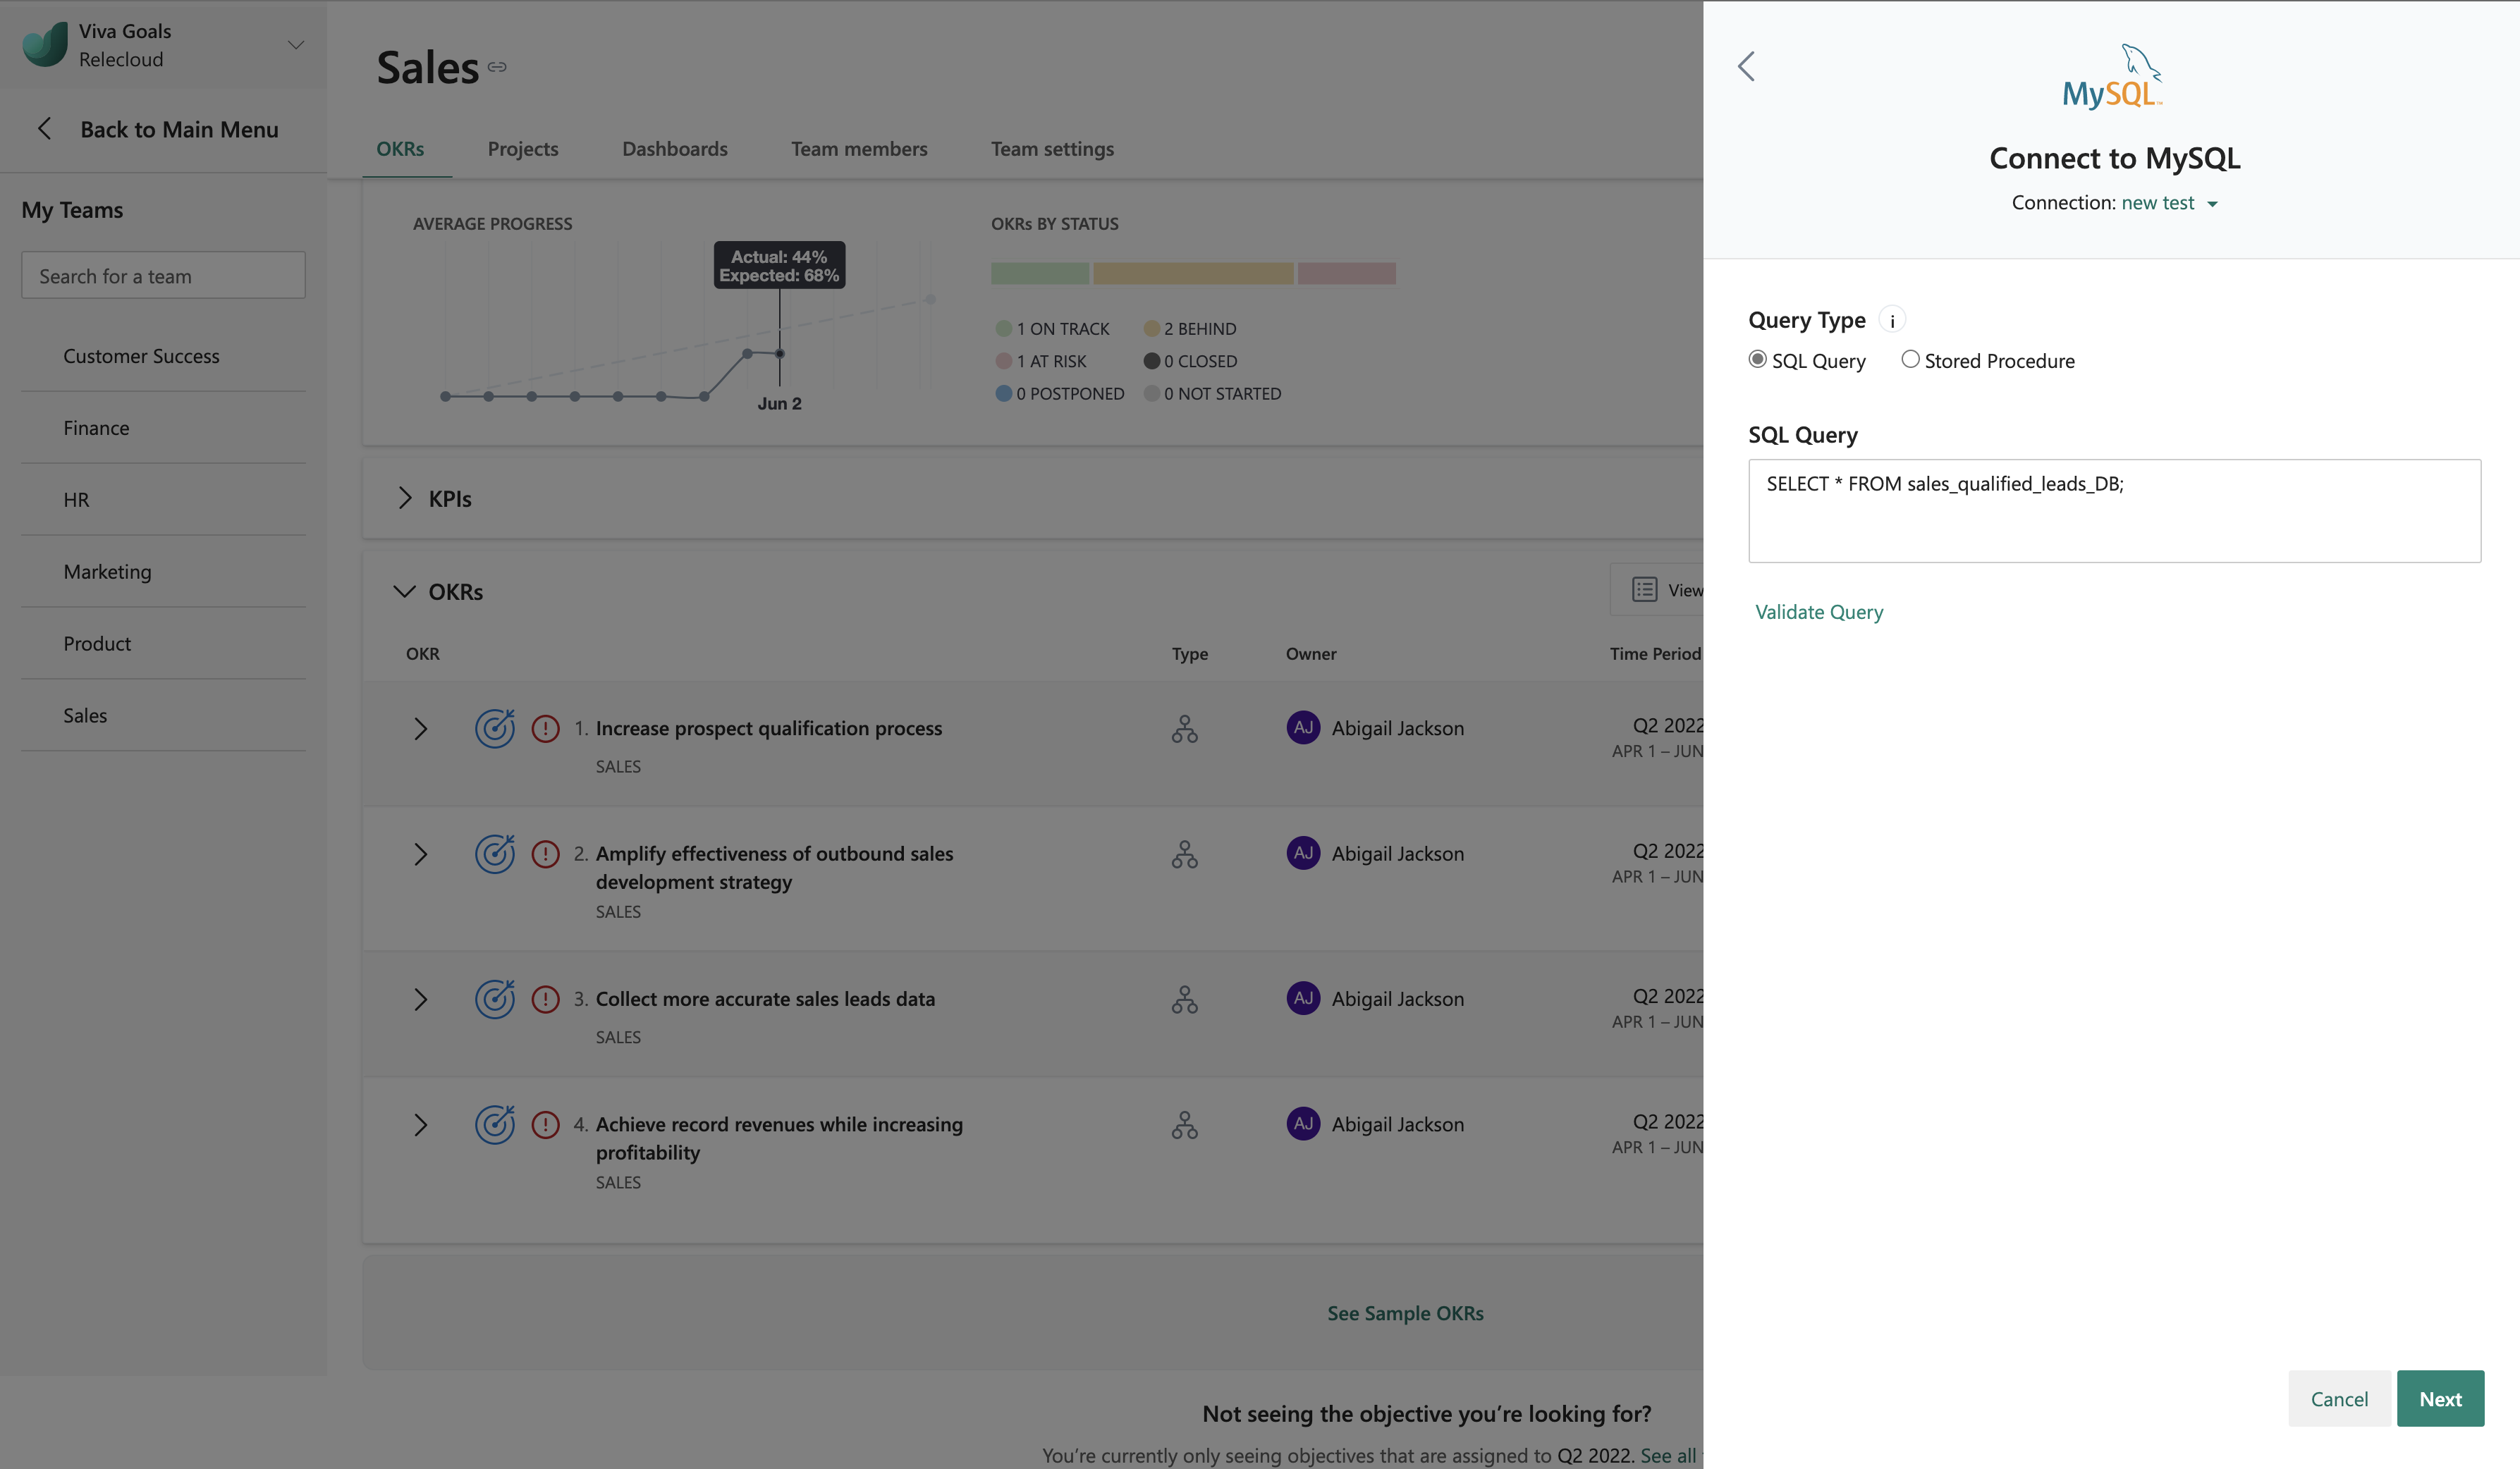Open the Team members tab
This screenshot has height=1469, width=2520.
coord(858,149)
